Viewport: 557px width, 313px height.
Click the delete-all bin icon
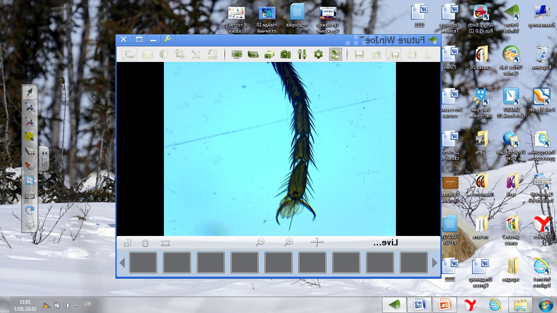[x=127, y=243]
